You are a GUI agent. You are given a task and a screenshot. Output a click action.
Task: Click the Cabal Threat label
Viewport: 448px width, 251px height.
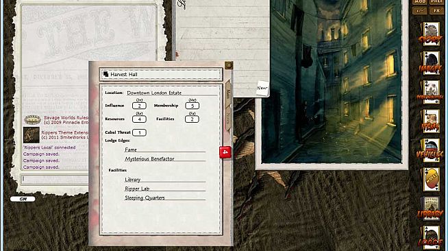point(118,132)
